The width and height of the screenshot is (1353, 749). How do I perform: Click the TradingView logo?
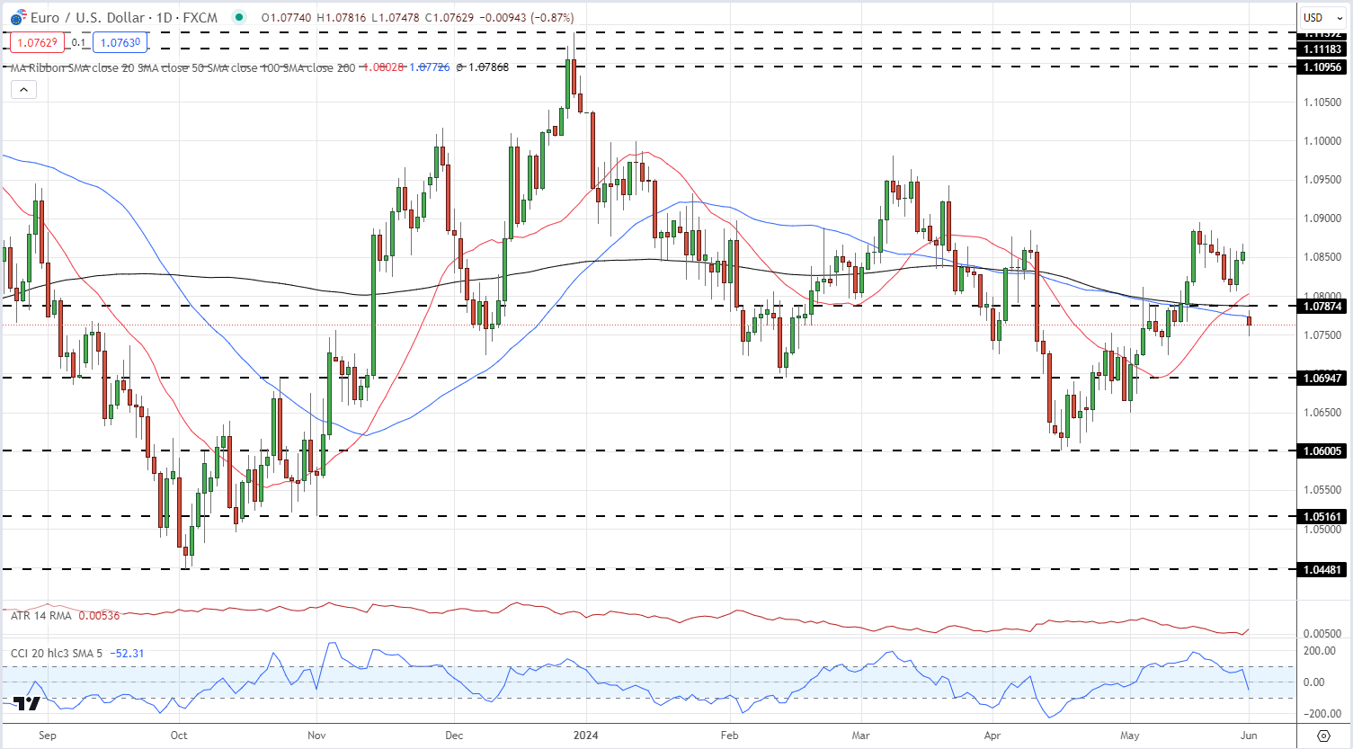pos(28,703)
